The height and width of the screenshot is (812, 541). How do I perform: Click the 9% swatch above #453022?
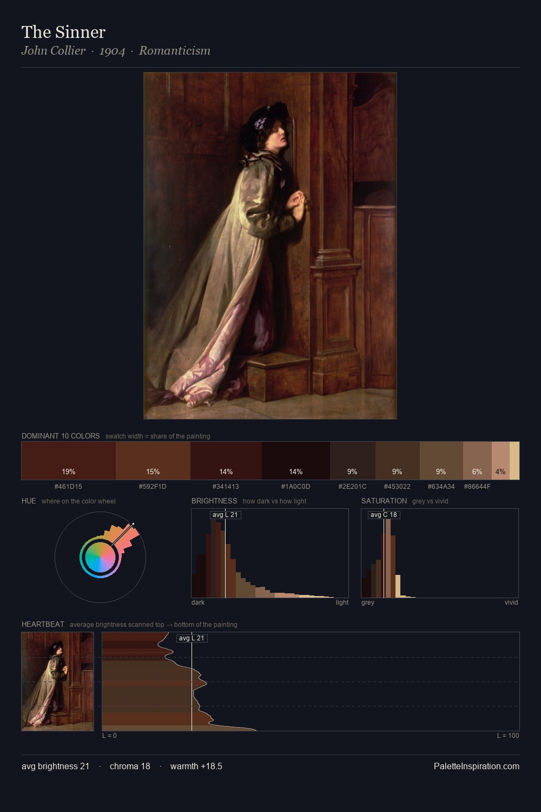coord(398,461)
